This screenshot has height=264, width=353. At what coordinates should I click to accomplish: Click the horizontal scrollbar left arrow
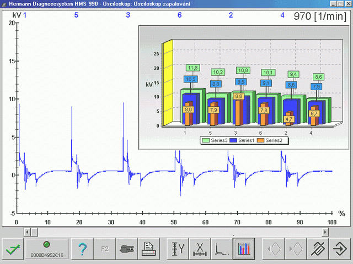tap(27, 232)
